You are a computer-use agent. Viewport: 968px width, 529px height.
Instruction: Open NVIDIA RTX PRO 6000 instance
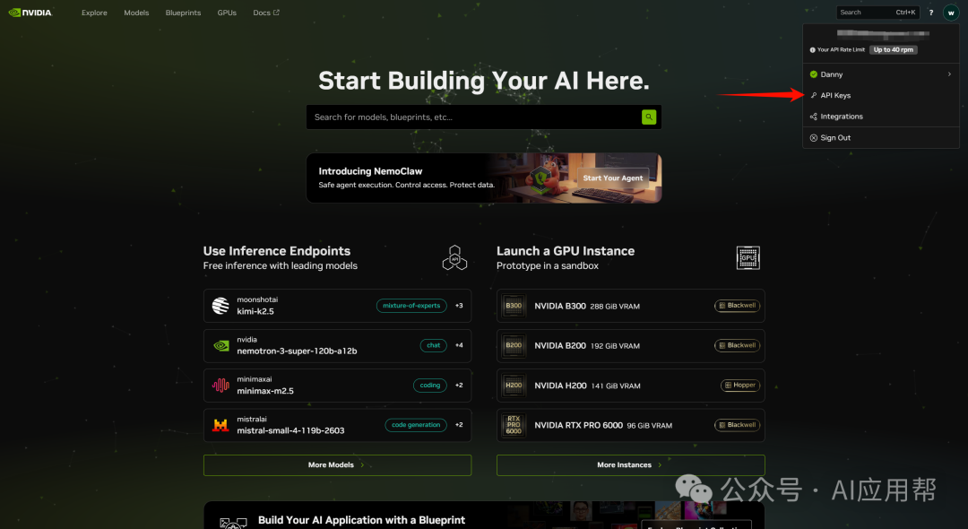pos(630,425)
